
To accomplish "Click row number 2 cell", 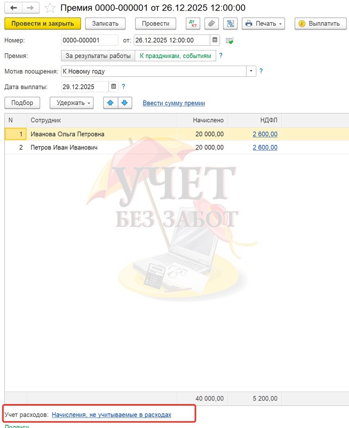I will [x=16, y=147].
